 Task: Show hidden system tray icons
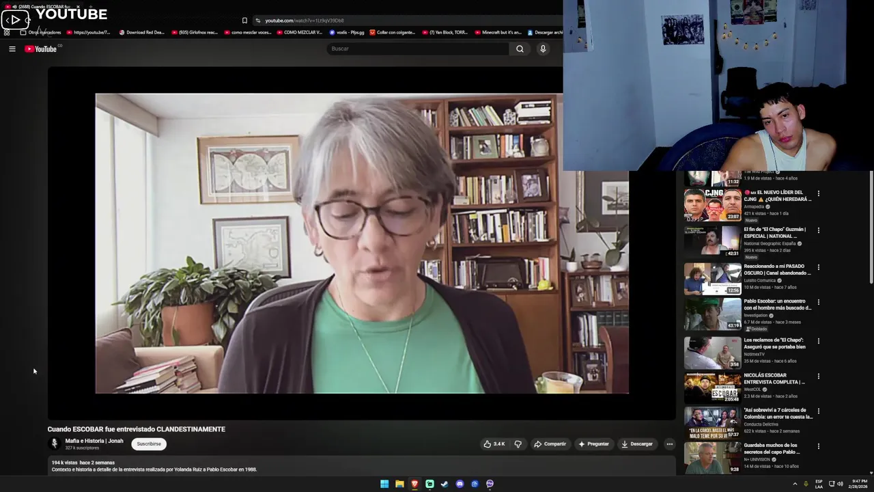(795, 484)
